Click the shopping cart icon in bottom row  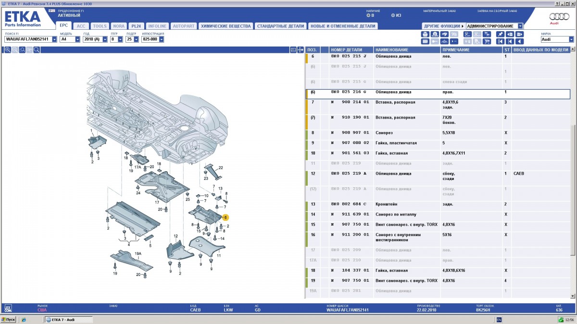[x=487, y=41]
